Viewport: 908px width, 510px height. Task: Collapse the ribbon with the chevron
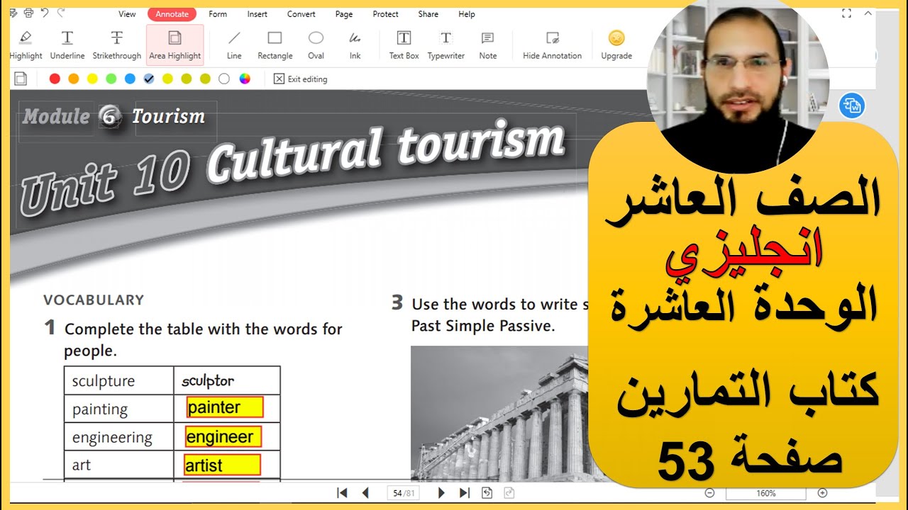tap(868, 13)
